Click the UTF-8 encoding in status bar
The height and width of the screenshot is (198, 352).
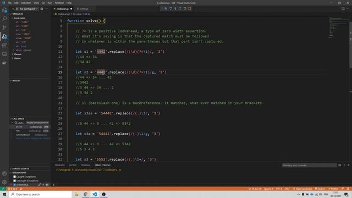coord(279,189)
